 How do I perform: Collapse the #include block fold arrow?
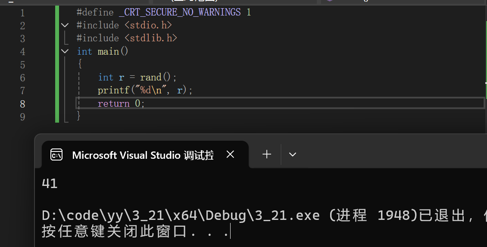(65, 25)
